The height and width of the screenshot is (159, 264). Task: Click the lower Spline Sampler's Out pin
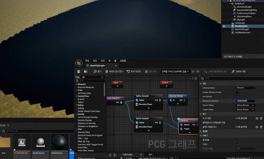[160, 122]
